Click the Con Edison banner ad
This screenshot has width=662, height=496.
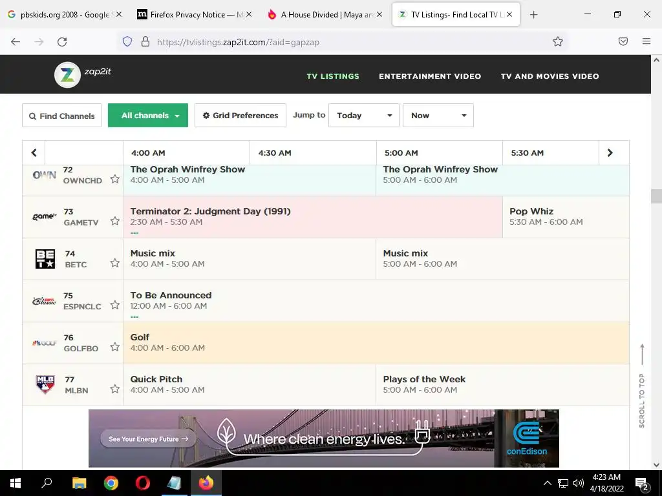tap(324, 439)
